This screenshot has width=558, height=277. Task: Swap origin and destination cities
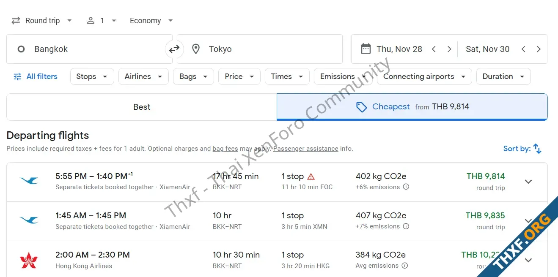click(x=174, y=49)
